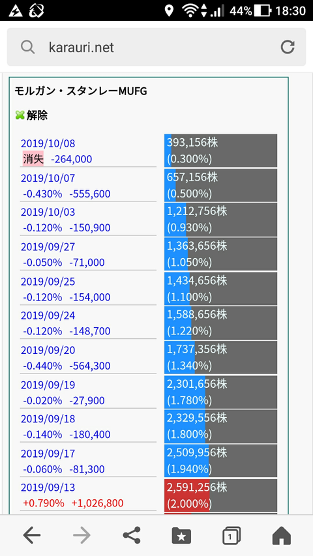
Task: Tap the battery status icon
Action: pyautogui.click(x=263, y=10)
